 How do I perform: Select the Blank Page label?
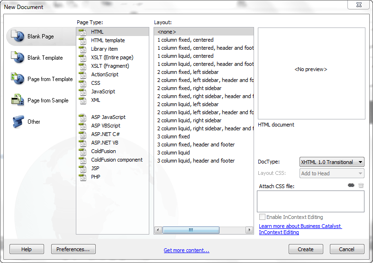[x=41, y=36]
